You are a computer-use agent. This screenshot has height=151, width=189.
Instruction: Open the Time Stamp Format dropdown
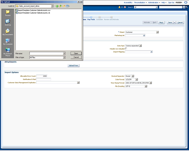(x=151, y=83)
